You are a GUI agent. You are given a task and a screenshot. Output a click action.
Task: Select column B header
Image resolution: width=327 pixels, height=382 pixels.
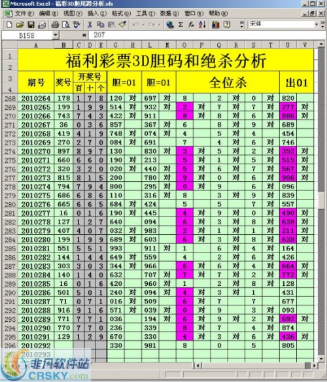[x=63, y=45]
